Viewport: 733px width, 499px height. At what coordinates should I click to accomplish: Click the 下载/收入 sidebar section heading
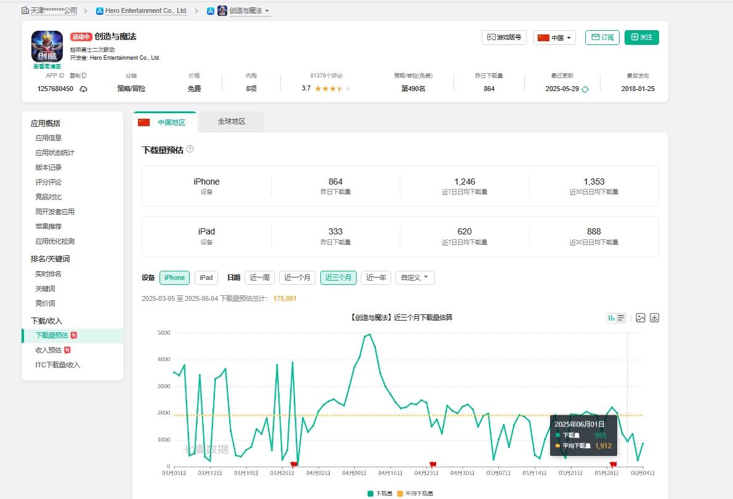46,321
